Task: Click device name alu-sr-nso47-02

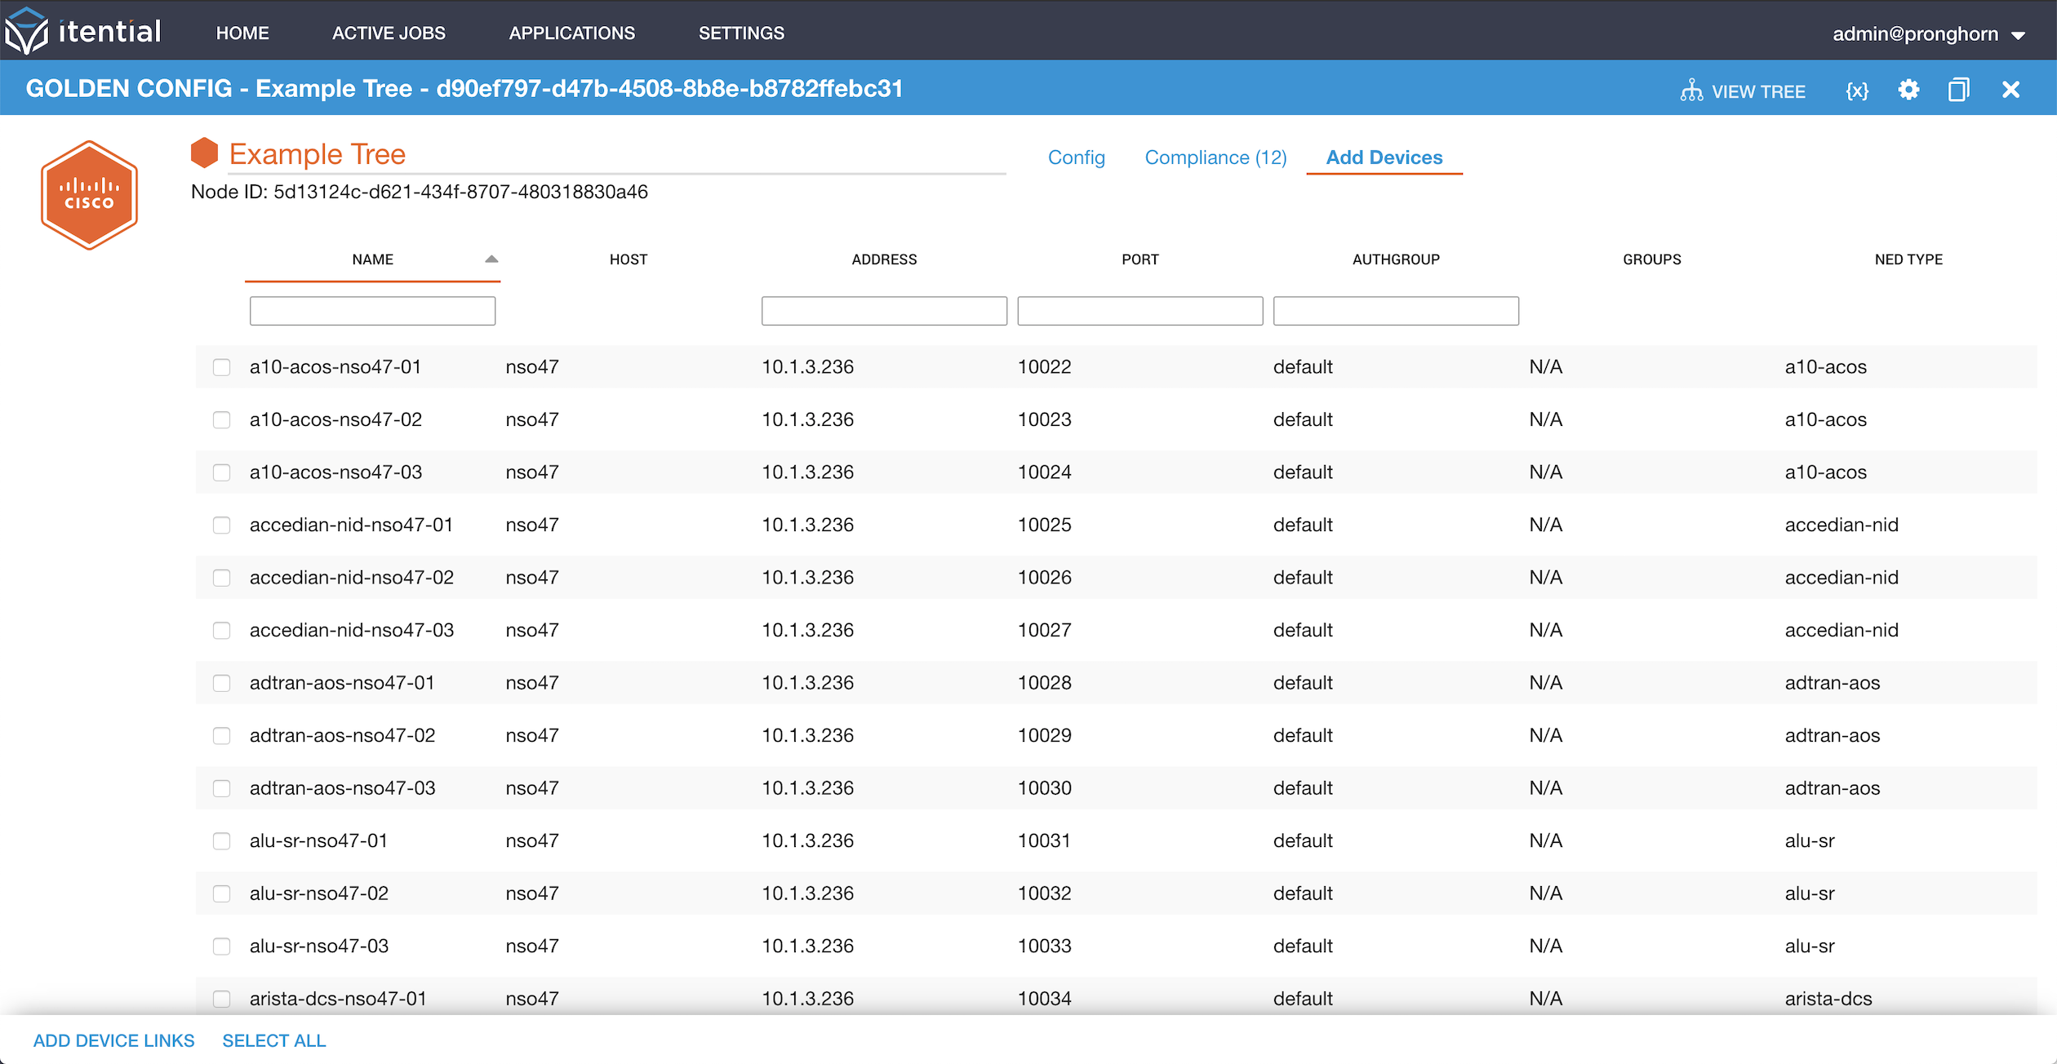Action: point(319,893)
